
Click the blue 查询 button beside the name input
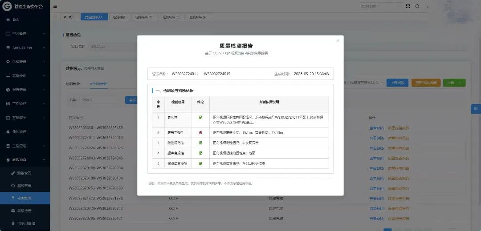point(131,100)
